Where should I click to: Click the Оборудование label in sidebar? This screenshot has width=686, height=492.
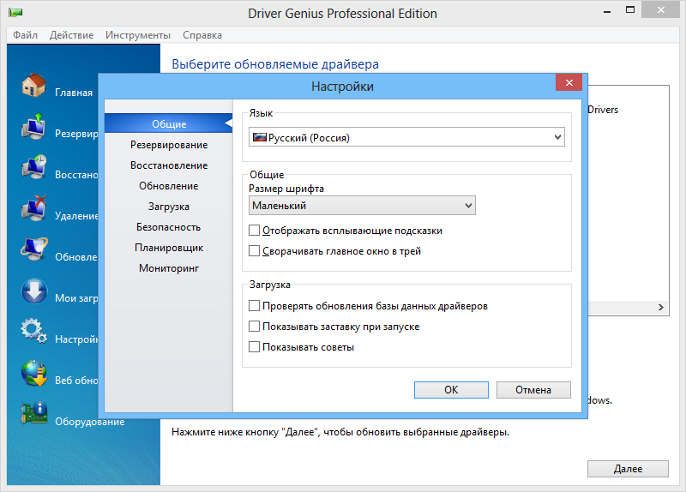[x=90, y=422]
